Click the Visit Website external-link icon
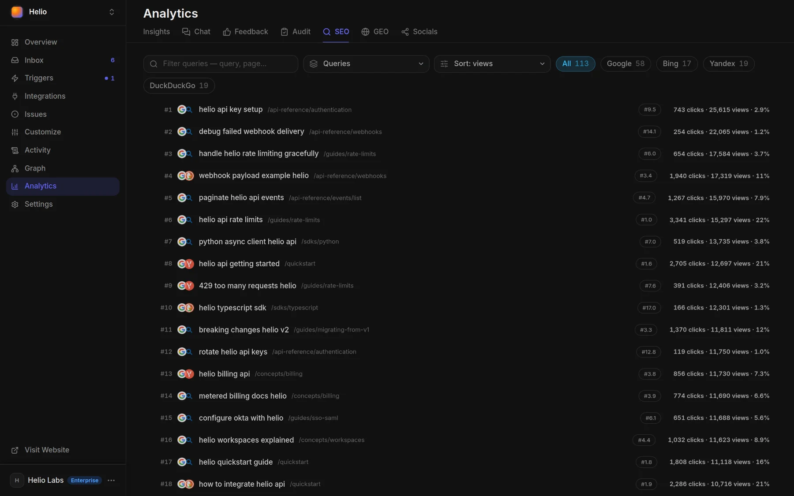 15,450
